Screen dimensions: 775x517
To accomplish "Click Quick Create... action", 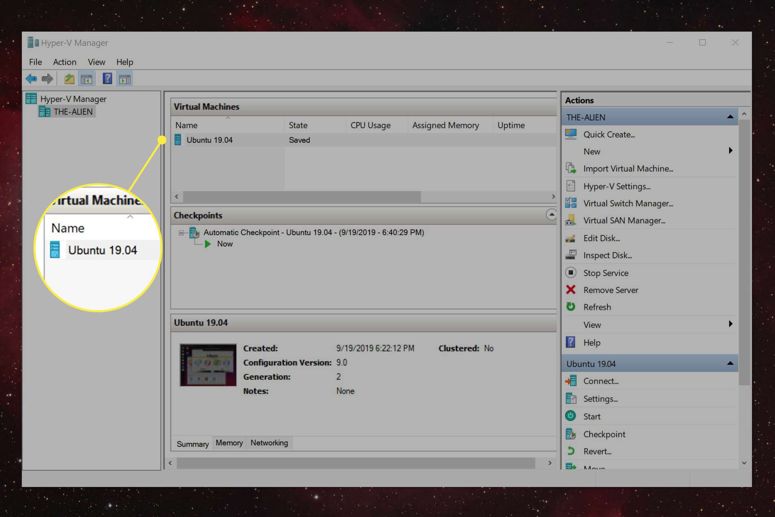I will point(609,134).
